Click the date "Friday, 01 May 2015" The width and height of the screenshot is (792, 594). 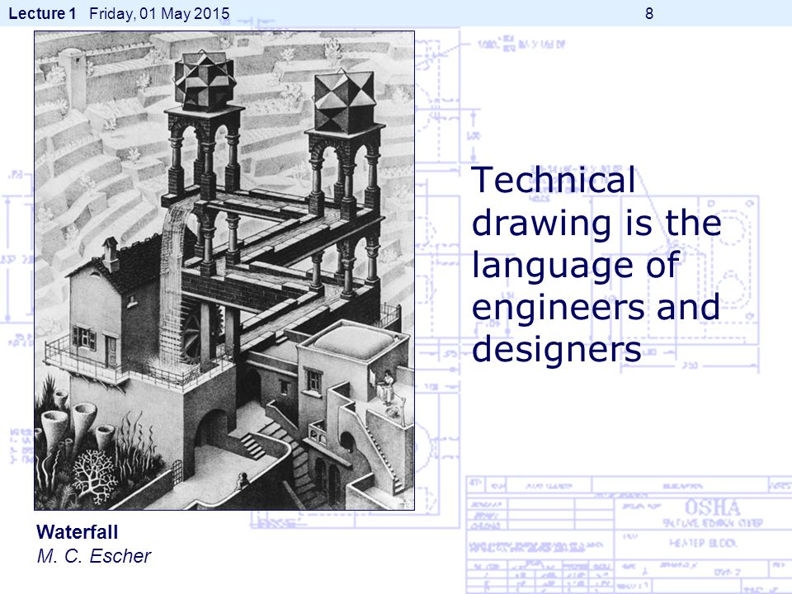click(159, 14)
